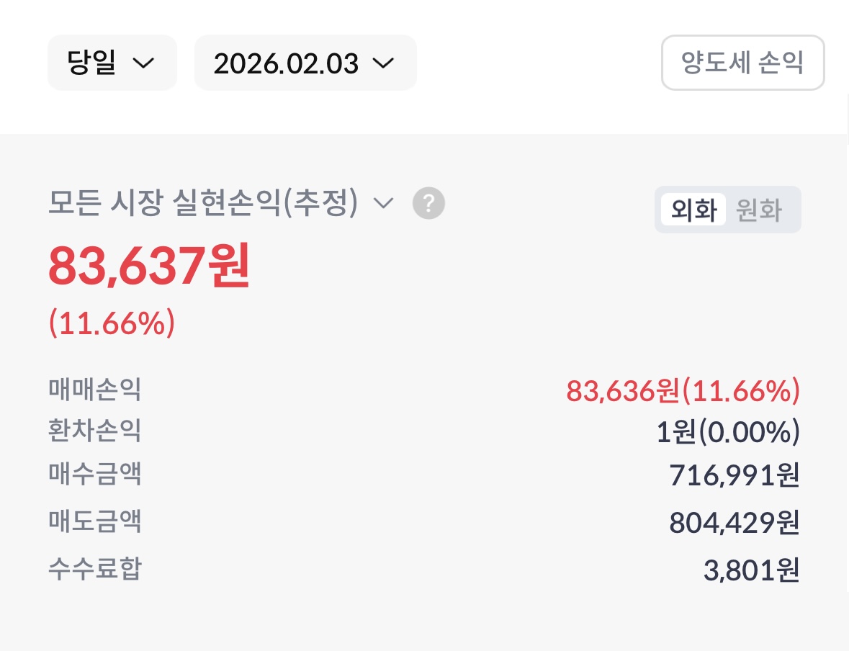
Task: Expand the chevron beside 모든 시장 실현손익(추정)
Action: [384, 204]
